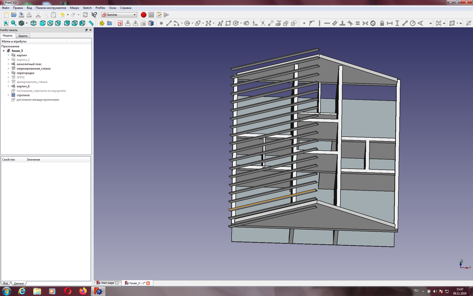Switch to isometric view
The height and width of the screenshot is (296, 473).
(34, 22)
